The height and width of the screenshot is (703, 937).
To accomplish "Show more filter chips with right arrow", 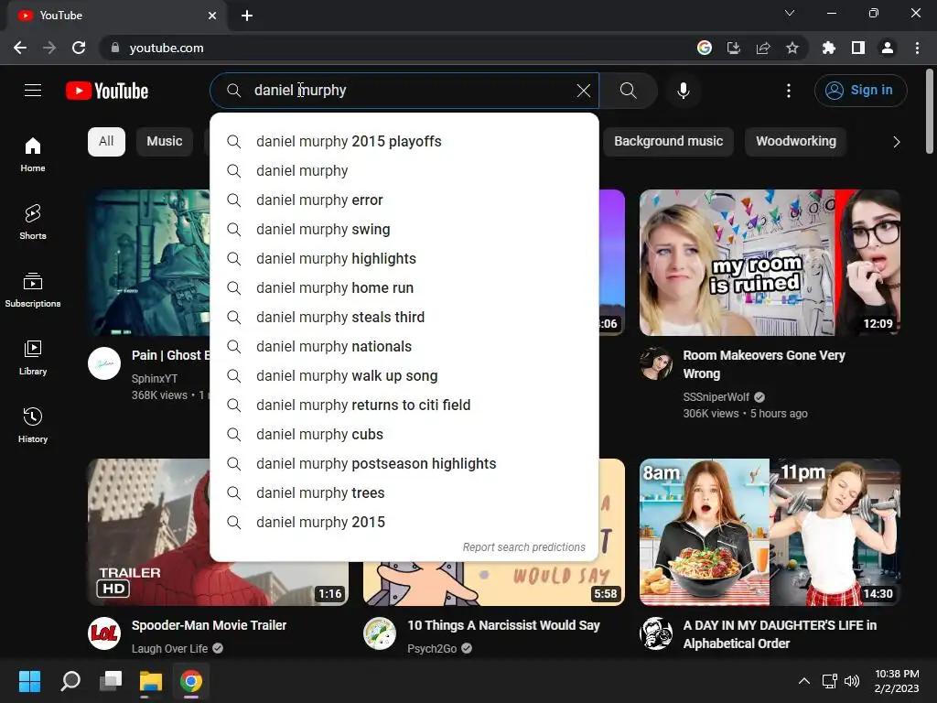I will [x=896, y=142].
